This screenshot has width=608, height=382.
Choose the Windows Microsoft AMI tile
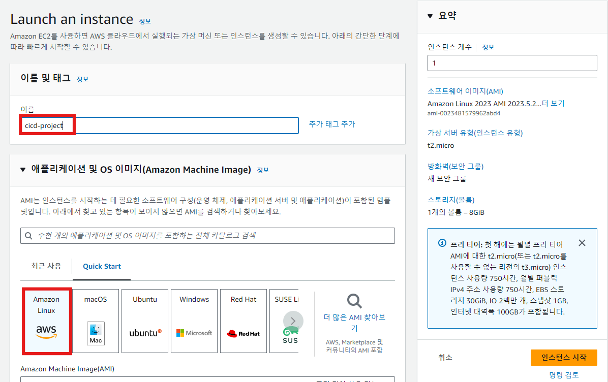194,321
